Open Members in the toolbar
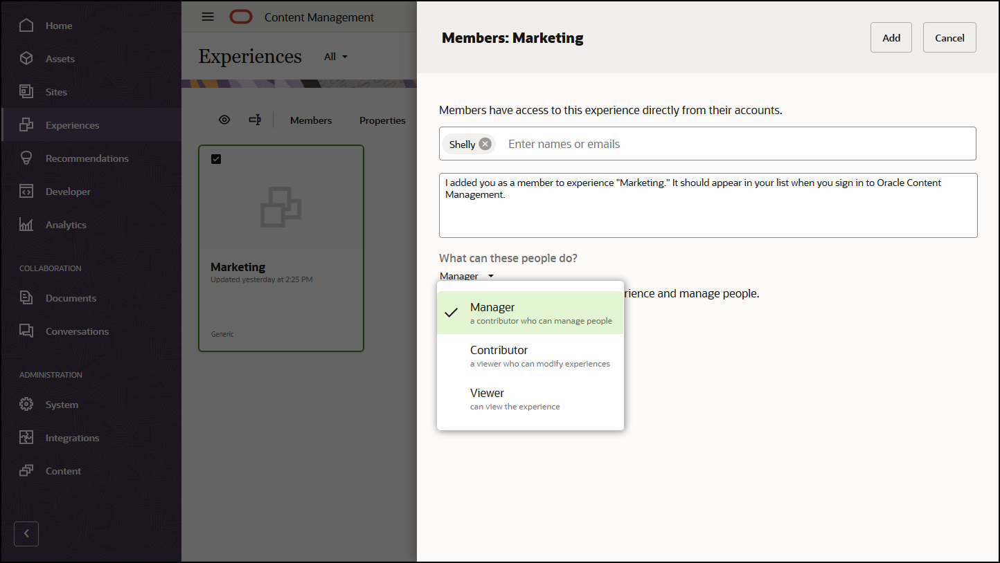The image size is (1000, 563). coord(311,120)
